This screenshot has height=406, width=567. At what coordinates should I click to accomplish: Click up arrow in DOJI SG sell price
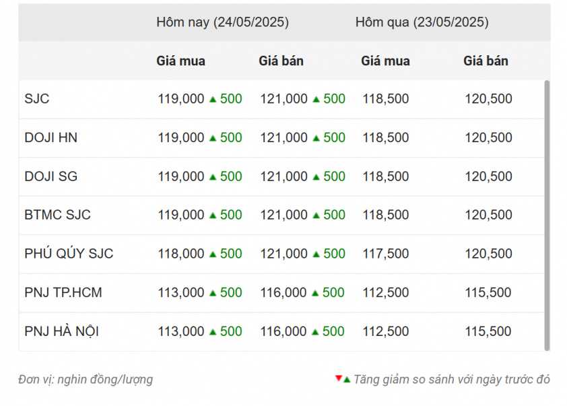point(316,177)
